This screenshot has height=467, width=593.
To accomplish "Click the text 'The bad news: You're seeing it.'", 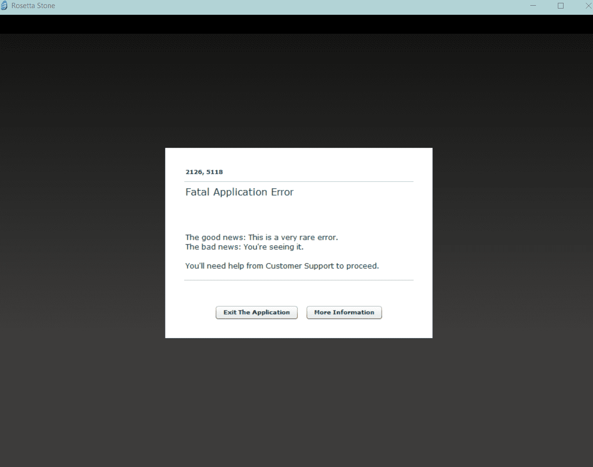I will pyautogui.click(x=244, y=247).
